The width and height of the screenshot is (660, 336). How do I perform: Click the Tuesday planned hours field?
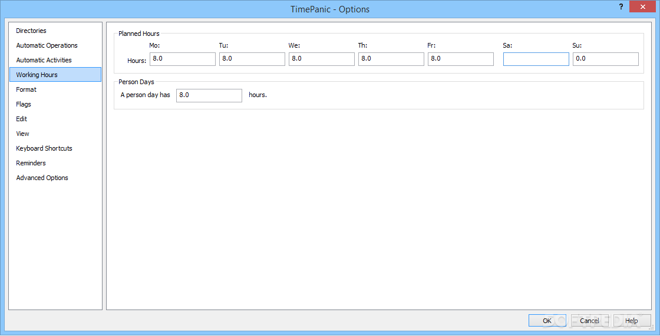252,59
